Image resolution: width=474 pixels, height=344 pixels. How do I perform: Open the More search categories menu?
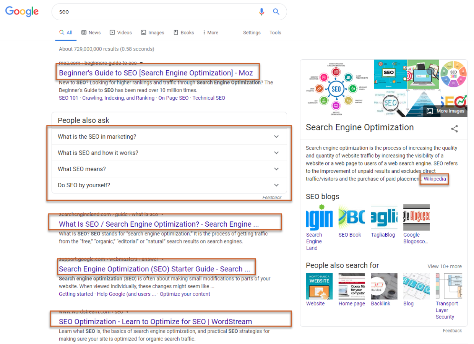pos(211,32)
